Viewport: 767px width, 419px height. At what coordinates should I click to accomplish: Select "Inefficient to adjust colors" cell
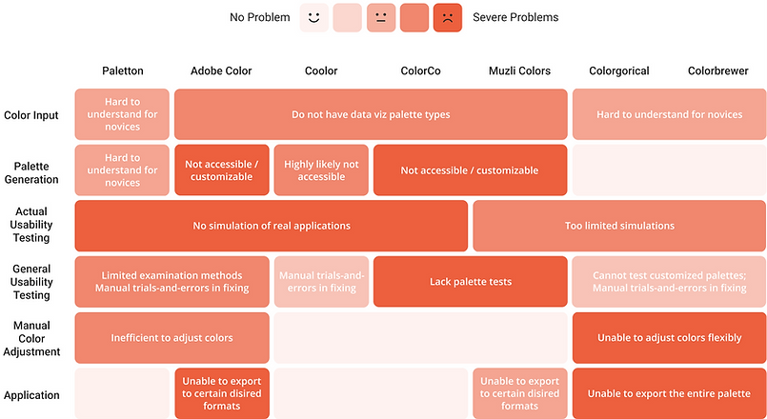click(172, 338)
